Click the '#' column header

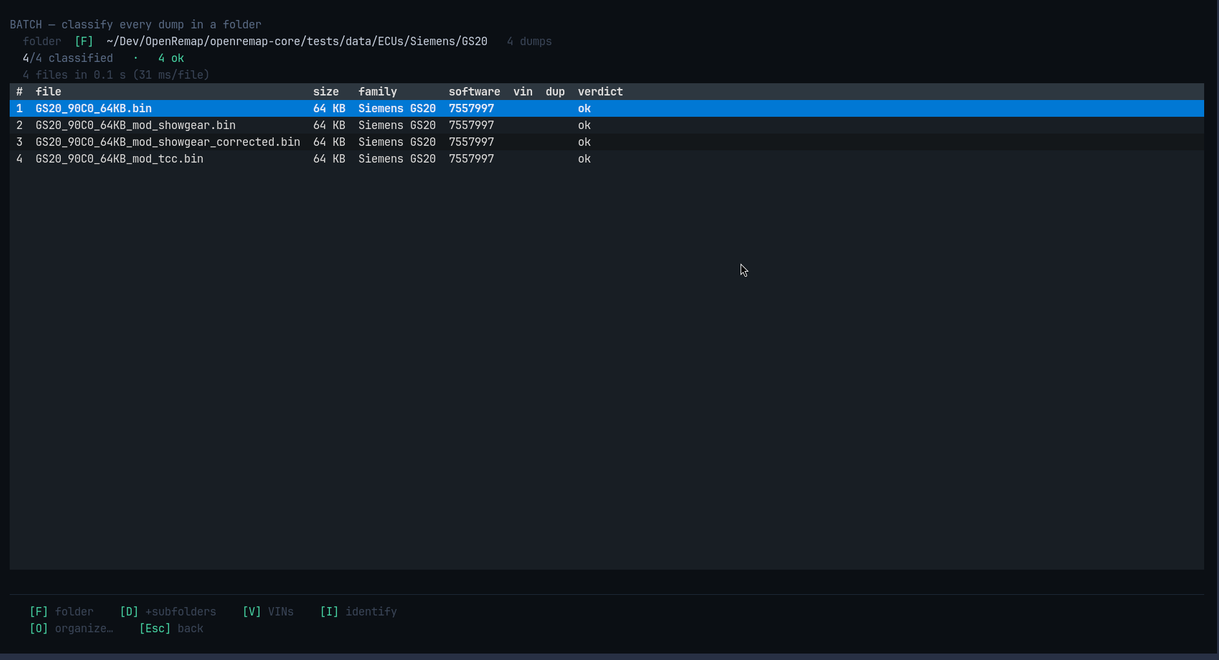[x=19, y=92]
